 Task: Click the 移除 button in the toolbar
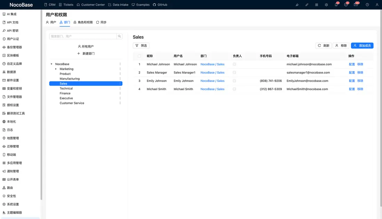click(341, 46)
